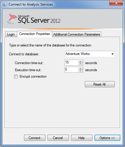
Task: Increase the Execution time-out value
Action: pos(81,69)
